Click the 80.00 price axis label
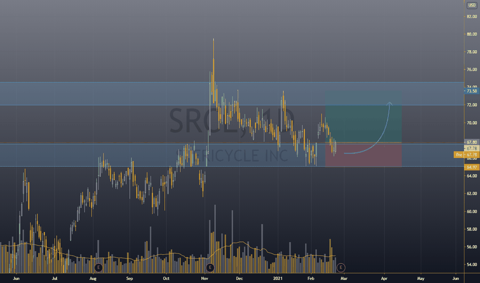The width and height of the screenshot is (480, 283). click(x=472, y=34)
